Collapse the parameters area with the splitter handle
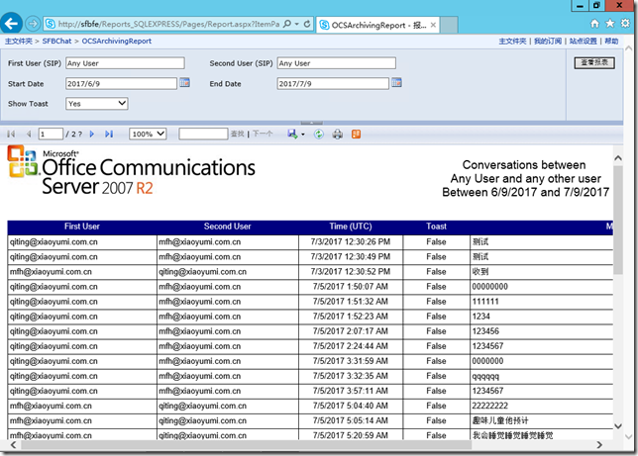 [312, 123]
